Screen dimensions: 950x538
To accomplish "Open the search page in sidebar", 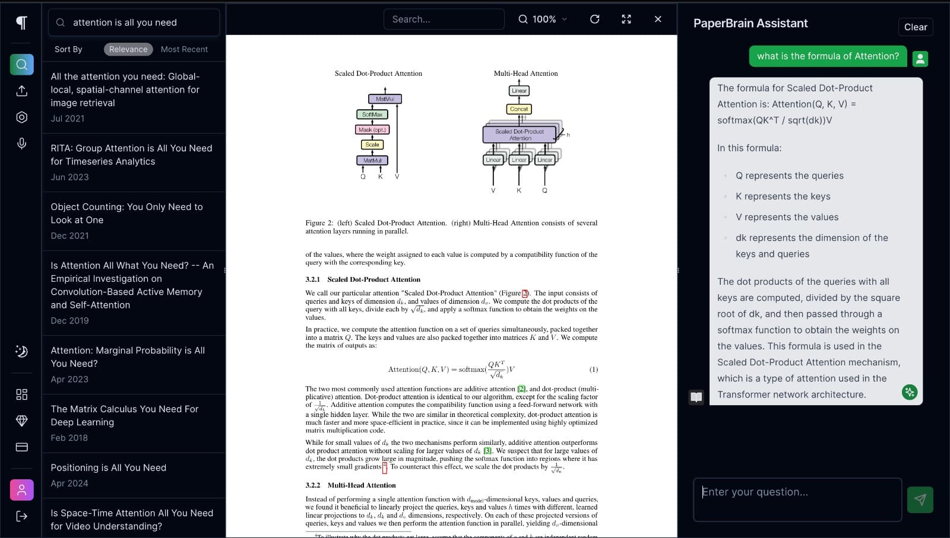I will pyautogui.click(x=21, y=64).
